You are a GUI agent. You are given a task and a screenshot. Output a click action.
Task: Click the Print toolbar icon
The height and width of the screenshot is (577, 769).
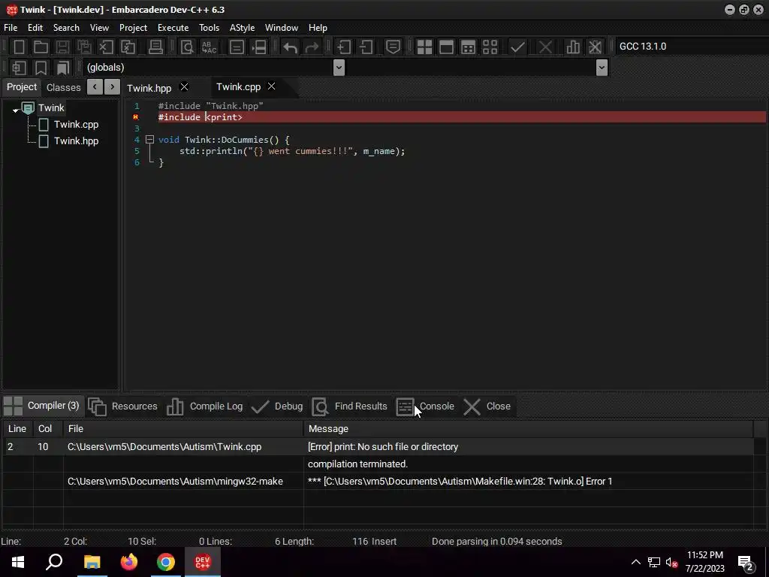click(x=155, y=47)
